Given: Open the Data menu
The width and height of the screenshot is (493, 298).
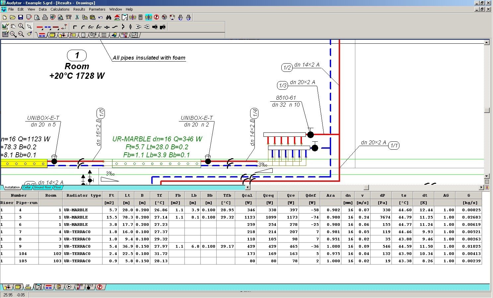Looking at the screenshot, I should pyautogui.click(x=43, y=9).
